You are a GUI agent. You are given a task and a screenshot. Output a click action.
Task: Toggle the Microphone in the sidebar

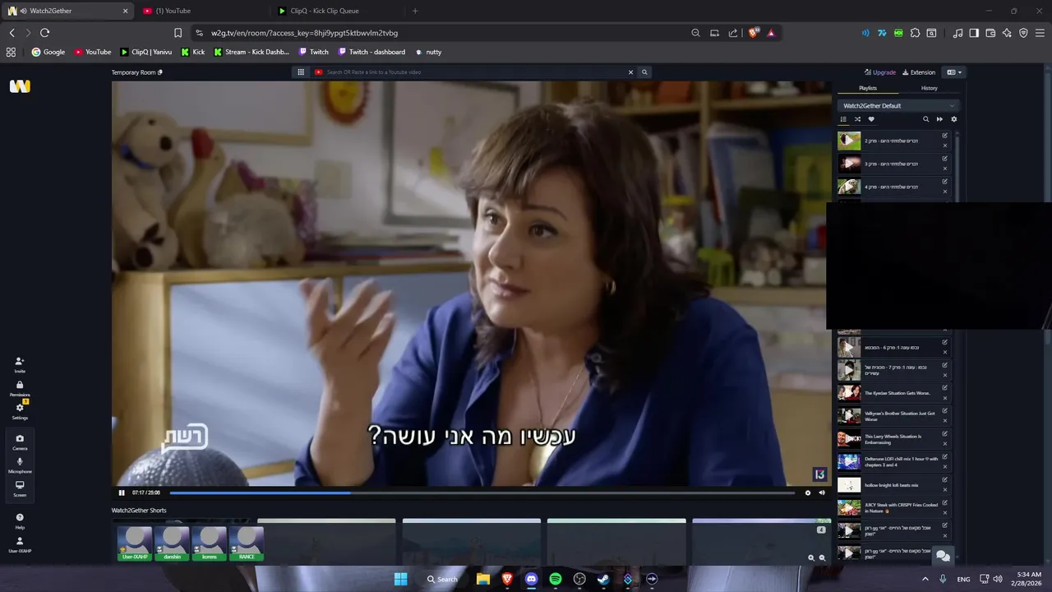click(20, 465)
